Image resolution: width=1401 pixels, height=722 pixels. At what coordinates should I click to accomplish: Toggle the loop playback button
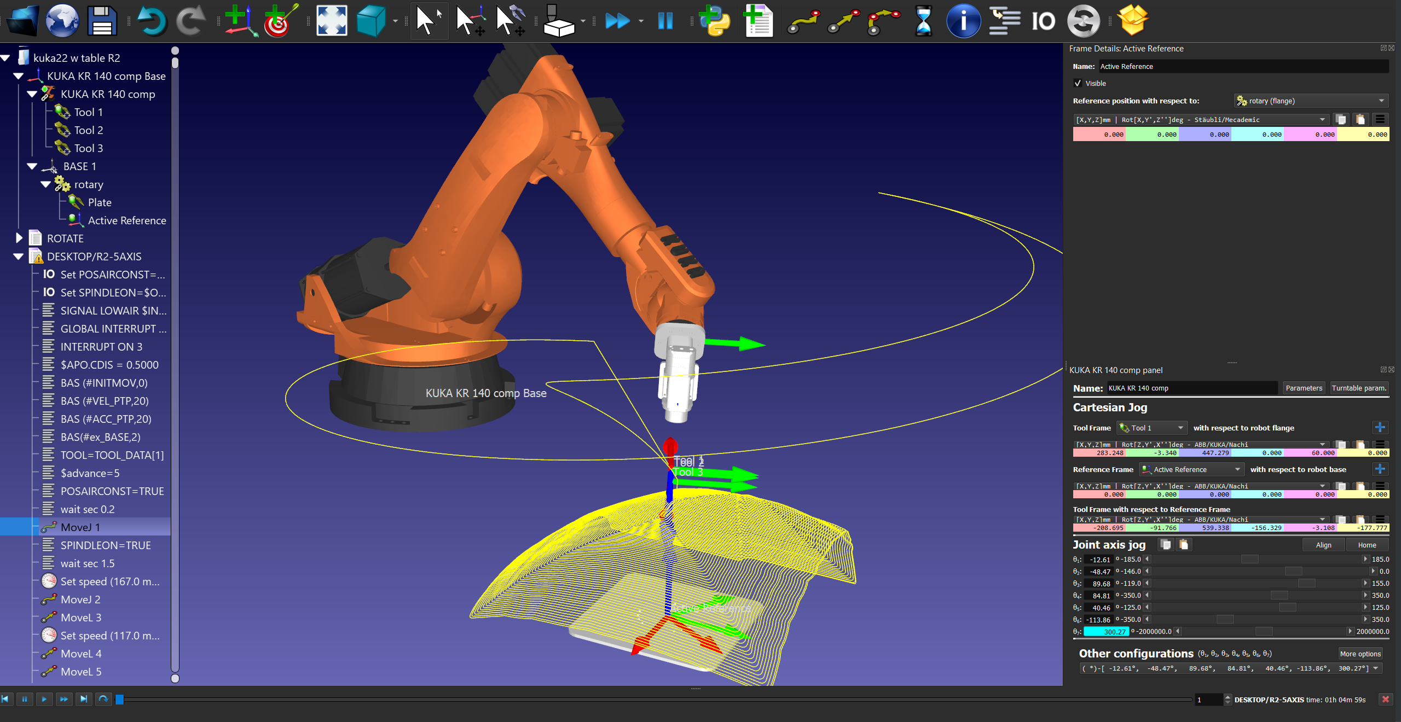(103, 699)
